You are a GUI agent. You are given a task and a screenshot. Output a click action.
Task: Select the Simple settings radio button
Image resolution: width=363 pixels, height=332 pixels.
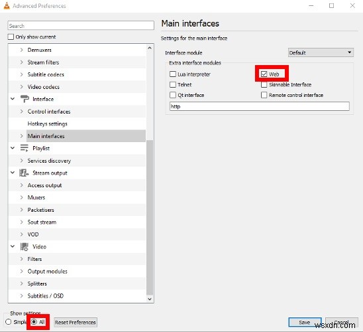9,322
